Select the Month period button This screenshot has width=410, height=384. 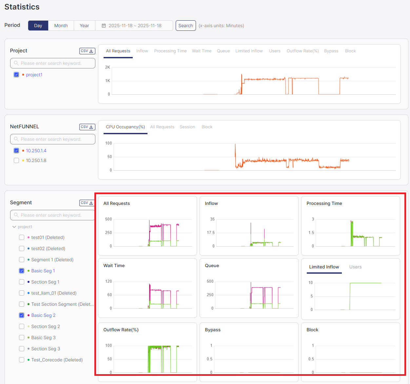(x=61, y=26)
